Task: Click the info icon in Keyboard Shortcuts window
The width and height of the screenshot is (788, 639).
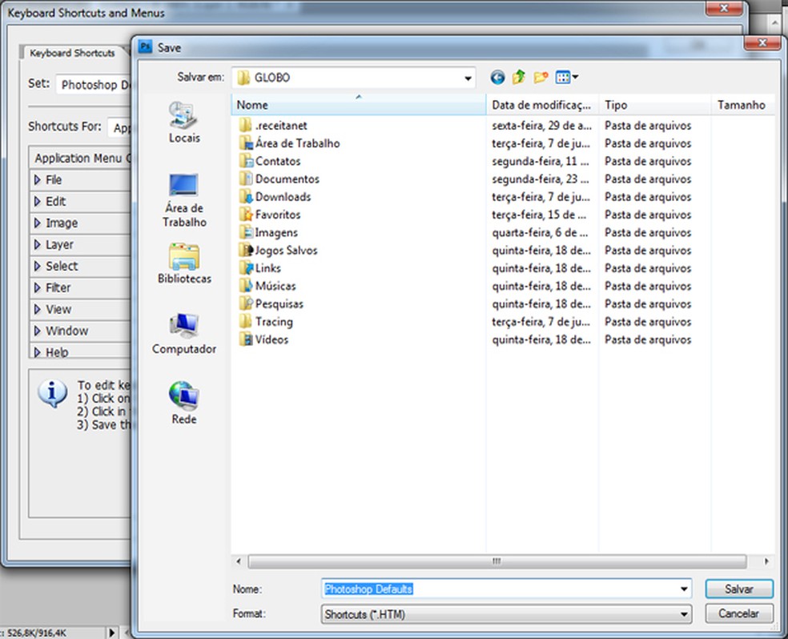Action: point(52,393)
